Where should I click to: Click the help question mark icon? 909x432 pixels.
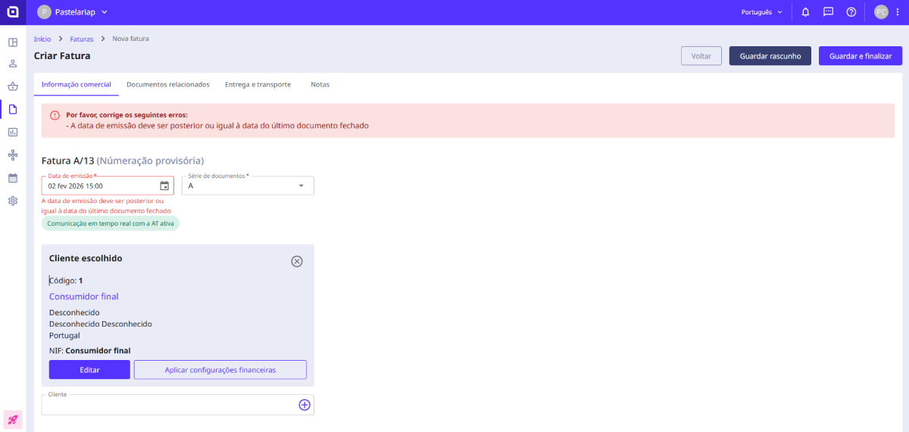coord(851,12)
